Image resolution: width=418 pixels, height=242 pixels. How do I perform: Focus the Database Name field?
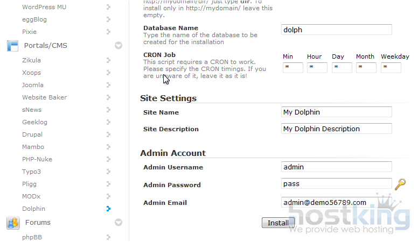[336, 30]
